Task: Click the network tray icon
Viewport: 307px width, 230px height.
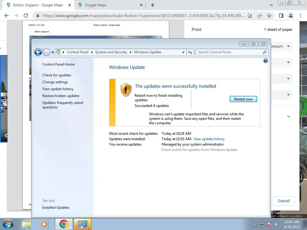Action: click(262, 224)
